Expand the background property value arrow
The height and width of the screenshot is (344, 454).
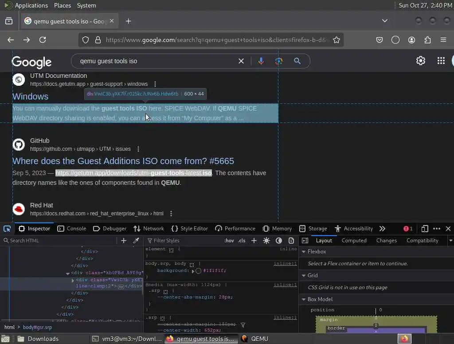tap(193, 271)
